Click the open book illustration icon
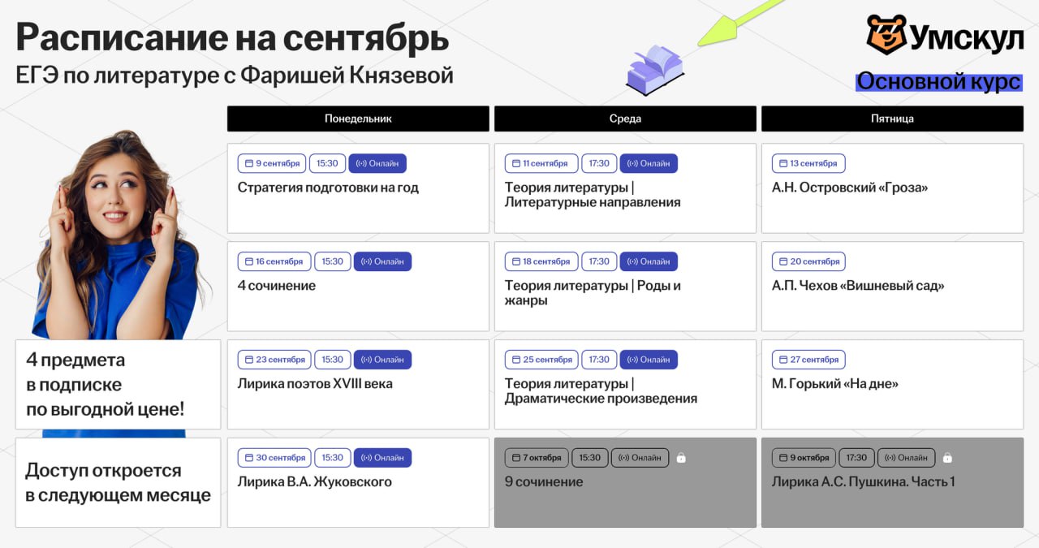1039x548 pixels. coord(654,71)
